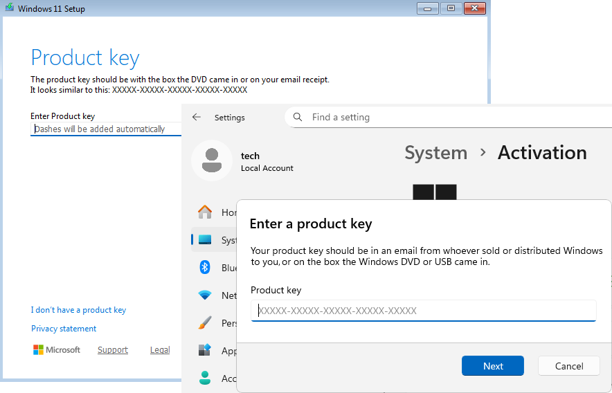
Task: Open Bluetooth via its blue icon
Action: (205, 267)
